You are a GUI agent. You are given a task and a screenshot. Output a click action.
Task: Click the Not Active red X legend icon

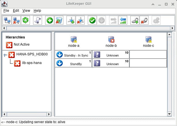click(x=9, y=45)
